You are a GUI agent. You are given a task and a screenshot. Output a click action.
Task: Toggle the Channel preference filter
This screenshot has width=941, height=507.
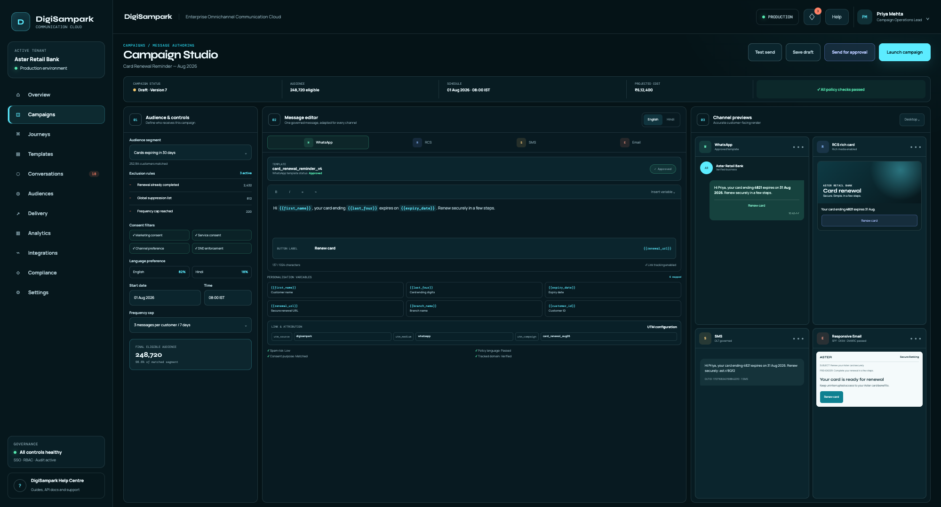click(x=159, y=249)
